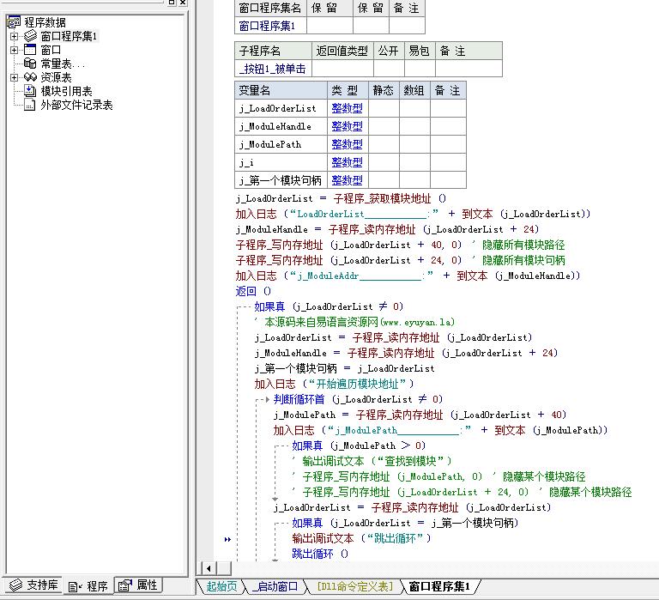Expand the 窗口 tree node
Screen dimensions: 659x600
[14, 50]
